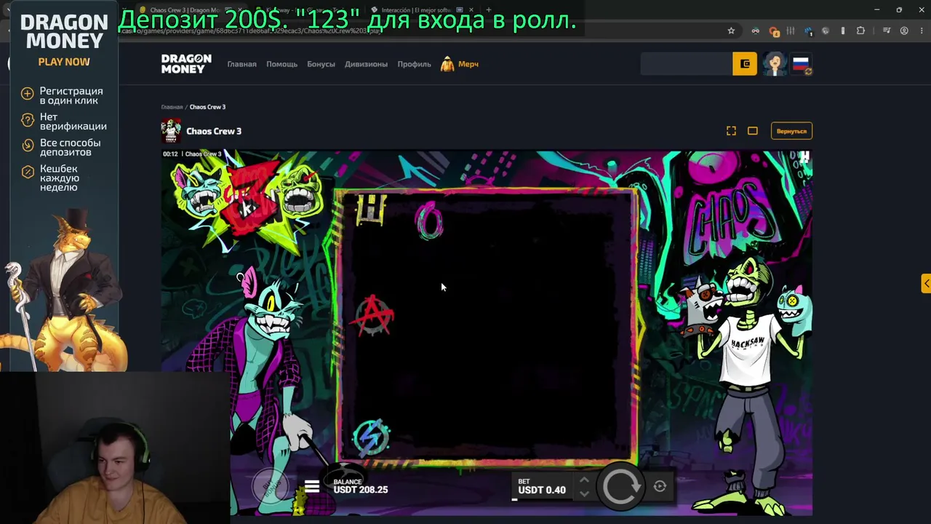Switch to the Interacción browser tab
This screenshot has height=524, width=931.
pos(416,10)
